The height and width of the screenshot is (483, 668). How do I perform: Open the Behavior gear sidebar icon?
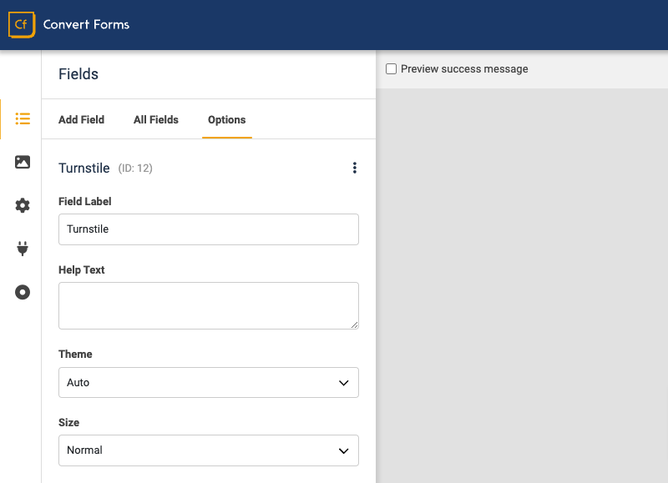click(x=23, y=205)
